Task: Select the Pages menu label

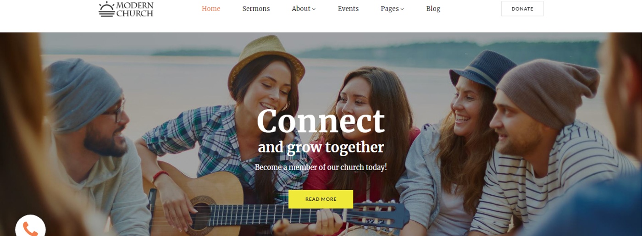Action: [390, 9]
